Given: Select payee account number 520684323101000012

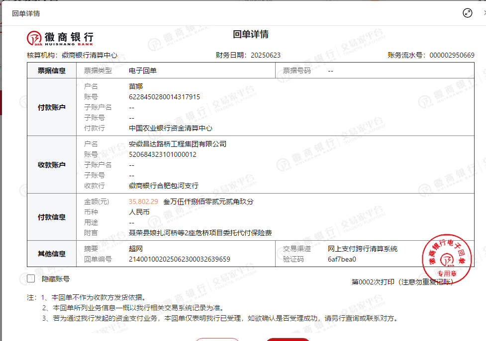Looking at the screenshot, I should coord(162,154).
